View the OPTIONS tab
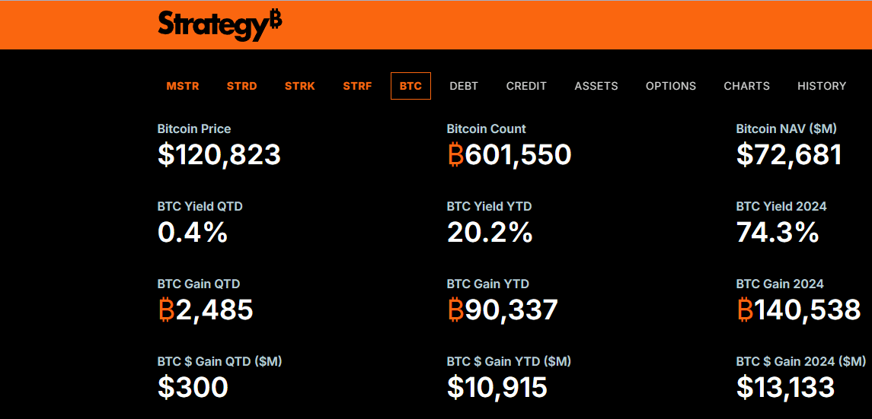This screenshot has height=419, width=872. [x=671, y=86]
